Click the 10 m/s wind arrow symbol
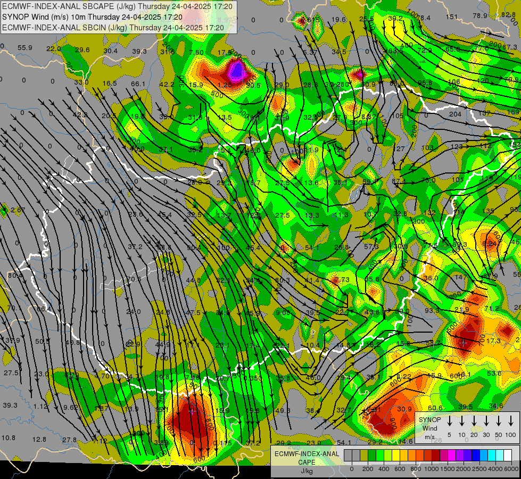 pos(462,421)
